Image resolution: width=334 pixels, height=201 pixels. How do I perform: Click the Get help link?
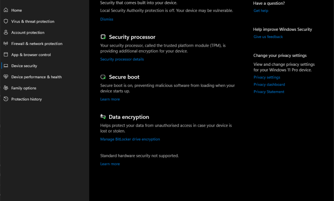pos(261,10)
